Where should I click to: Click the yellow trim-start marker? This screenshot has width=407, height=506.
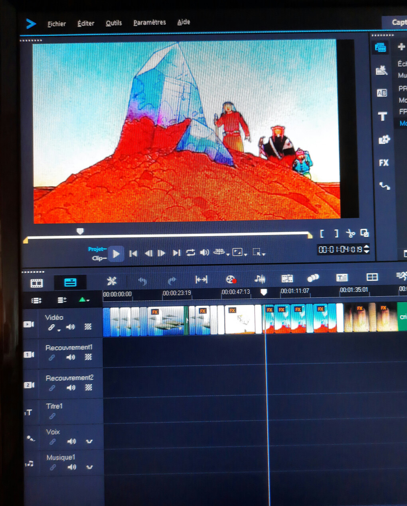26,240
